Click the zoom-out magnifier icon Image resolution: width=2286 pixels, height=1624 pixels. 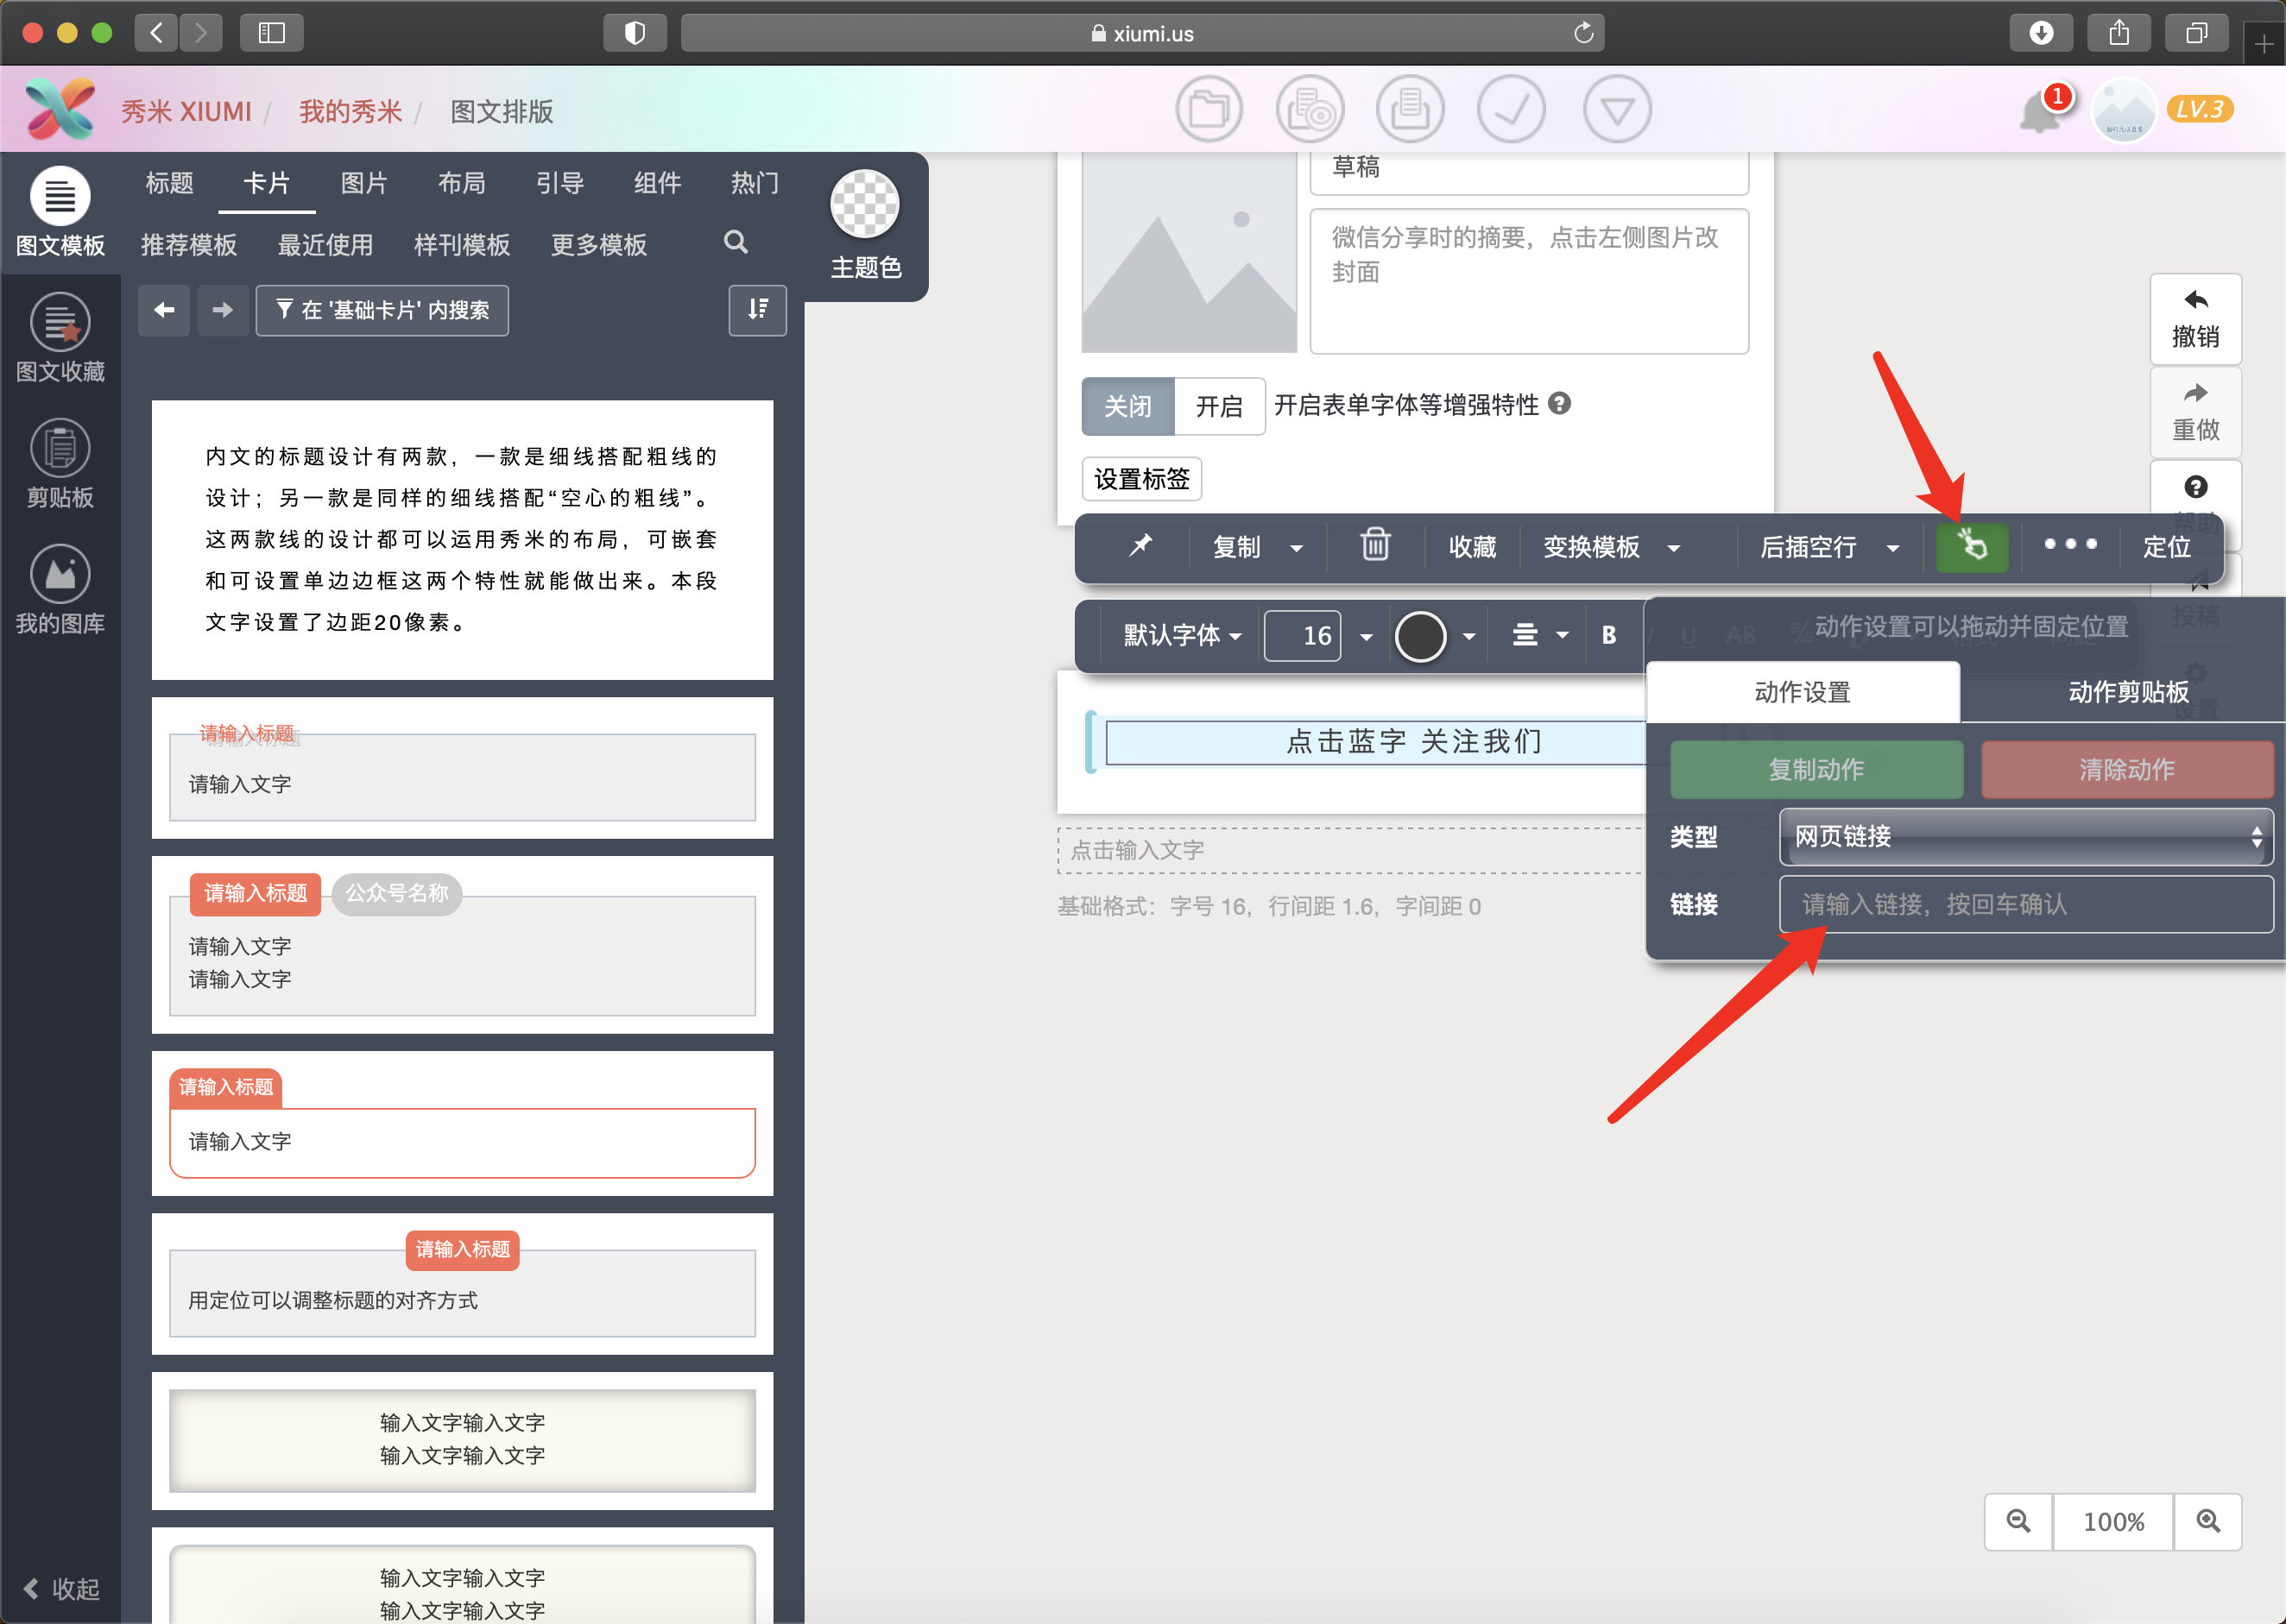[2018, 1521]
